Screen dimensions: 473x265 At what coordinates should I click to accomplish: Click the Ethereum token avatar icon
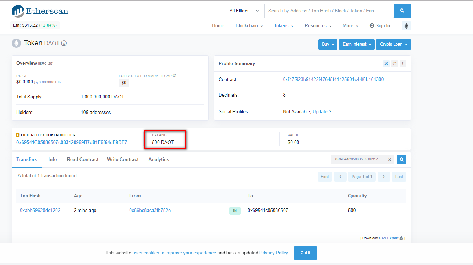(16, 43)
